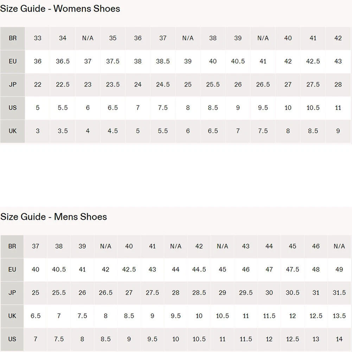
Task: Select EU 44.5 cell in Mens table
Action: 199,269
